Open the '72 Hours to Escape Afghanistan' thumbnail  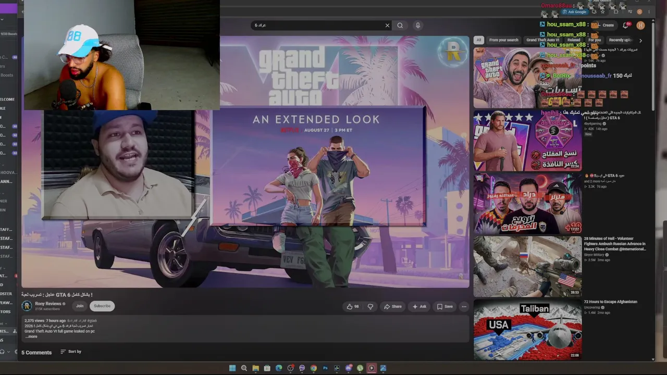point(527,330)
